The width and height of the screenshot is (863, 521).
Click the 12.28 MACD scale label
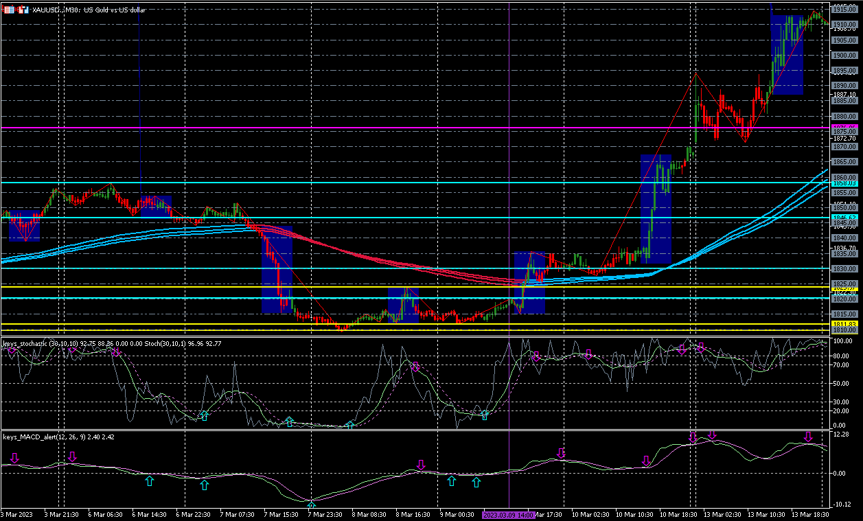840,435
